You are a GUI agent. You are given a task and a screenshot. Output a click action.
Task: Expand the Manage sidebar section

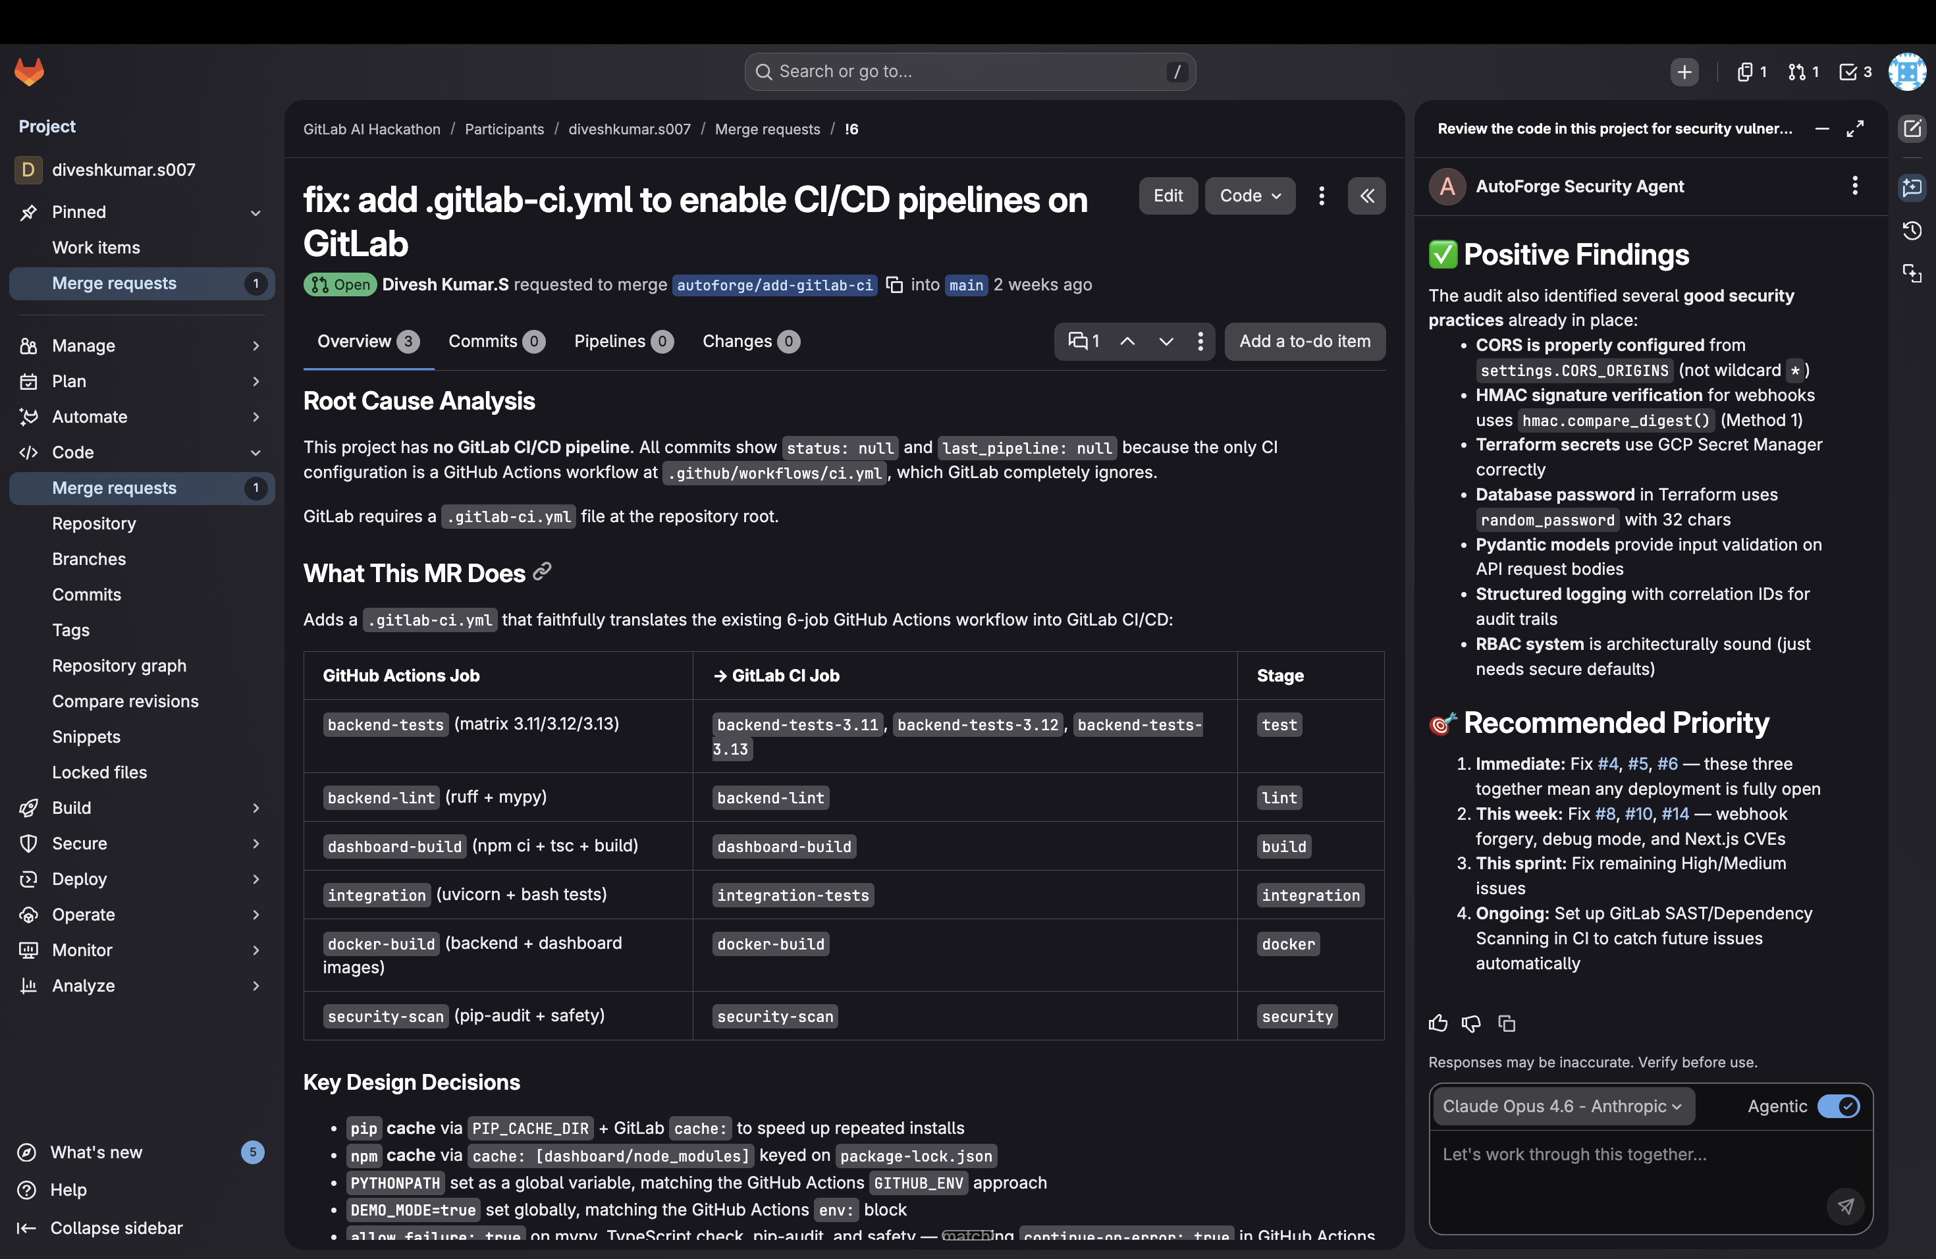point(142,346)
